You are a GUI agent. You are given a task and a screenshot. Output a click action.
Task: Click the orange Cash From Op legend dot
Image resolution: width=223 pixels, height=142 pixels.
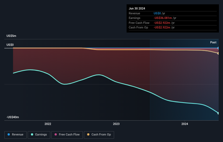pos(88,134)
